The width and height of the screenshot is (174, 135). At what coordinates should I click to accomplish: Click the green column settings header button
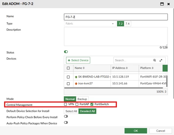click(165, 68)
